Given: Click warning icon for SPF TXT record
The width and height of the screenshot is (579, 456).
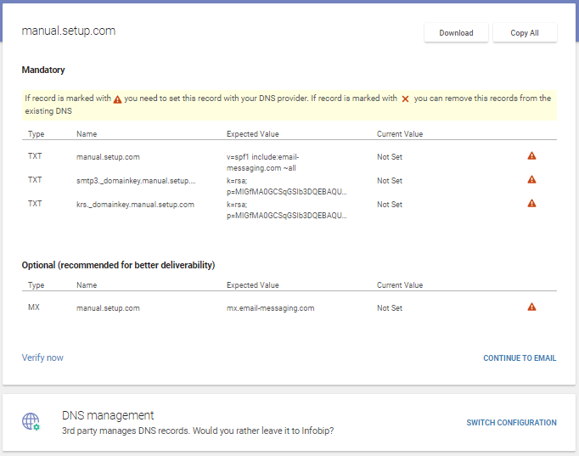Looking at the screenshot, I should coord(531,156).
